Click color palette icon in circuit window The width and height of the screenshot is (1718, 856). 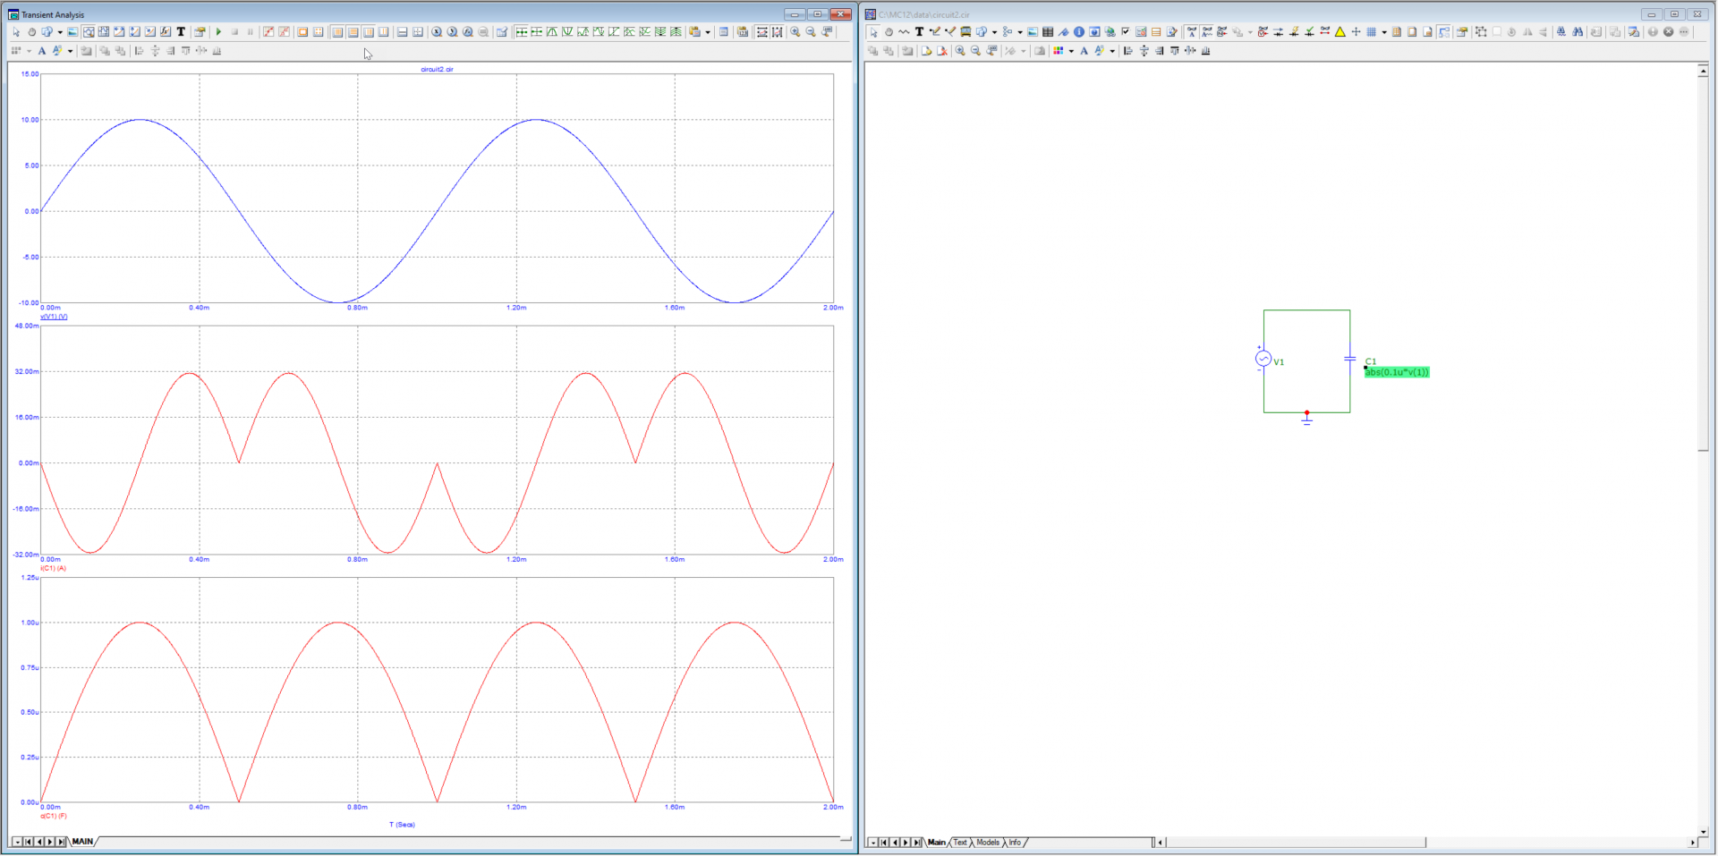pyautogui.click(x=1058, y=51)
